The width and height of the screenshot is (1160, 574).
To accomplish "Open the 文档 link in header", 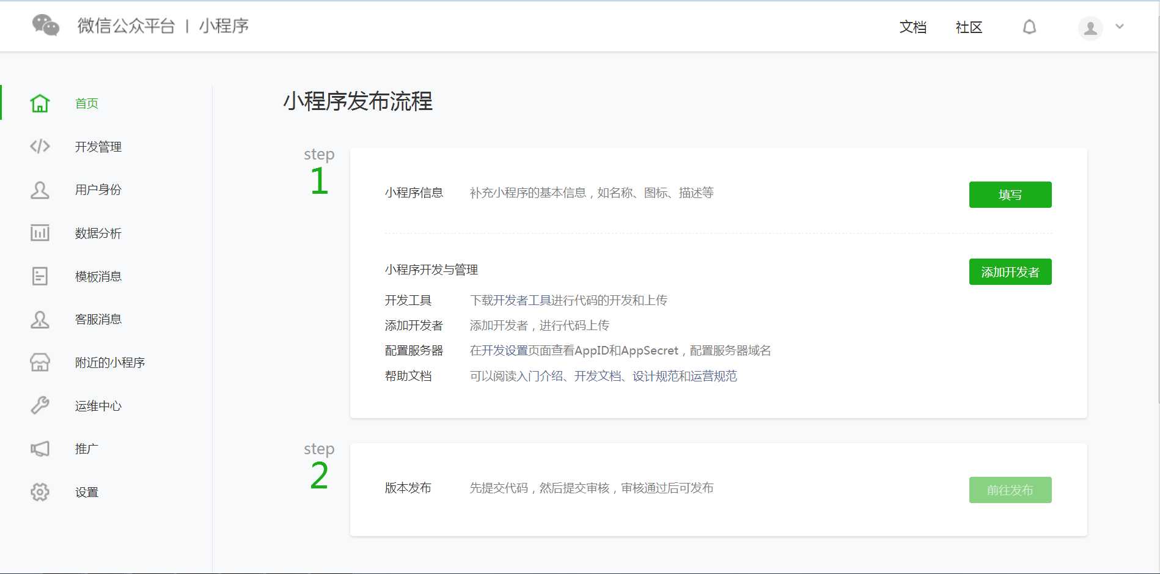I will (913, 27).
